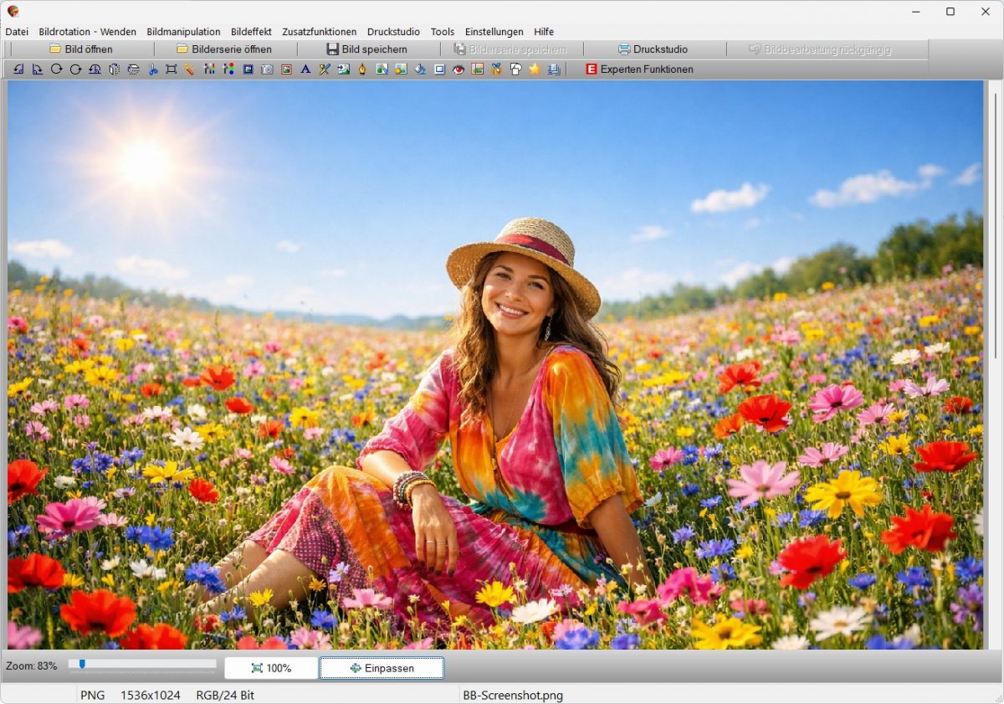Choose the text tool 'A' icon

click(x=305, y=69)
